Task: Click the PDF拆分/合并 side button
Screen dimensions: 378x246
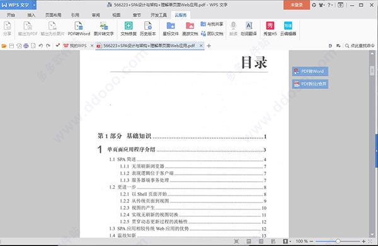Action: 310,84
